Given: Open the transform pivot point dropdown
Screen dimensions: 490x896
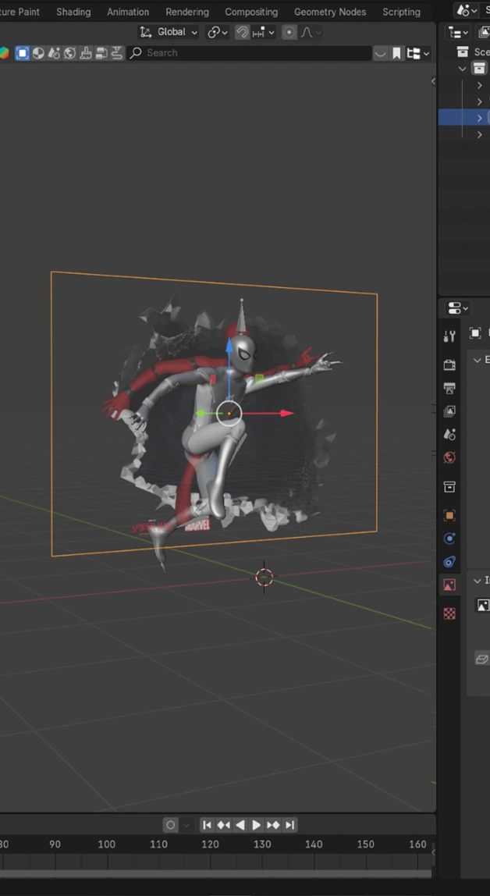Looking at the screenshot, I should (218, 32).
